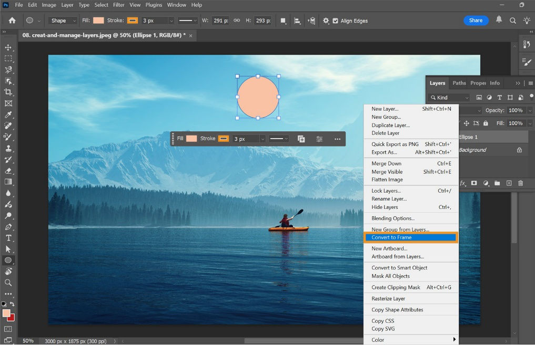
Task: Click the layer effects fx icon
Action: click(462, 183)
